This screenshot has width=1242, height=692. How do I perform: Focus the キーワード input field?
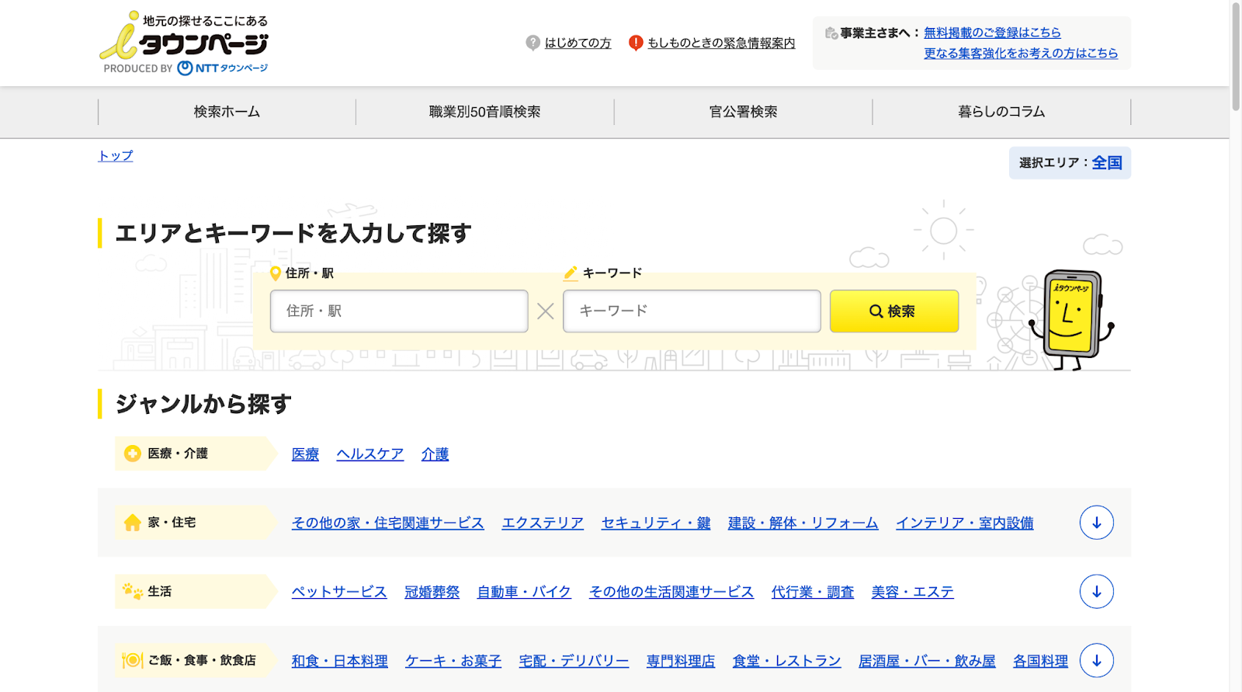click(x=692, y=311)
